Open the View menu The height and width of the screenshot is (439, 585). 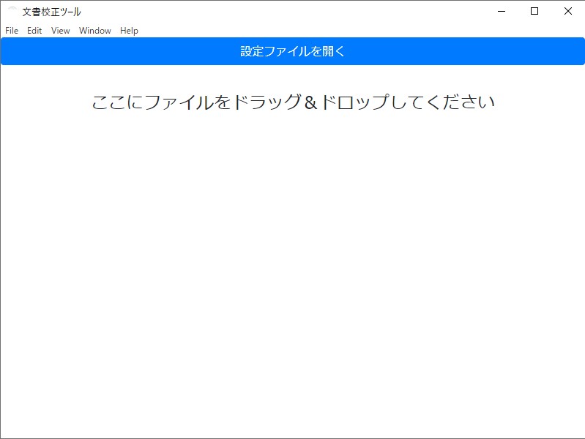[x=61, y=31]
